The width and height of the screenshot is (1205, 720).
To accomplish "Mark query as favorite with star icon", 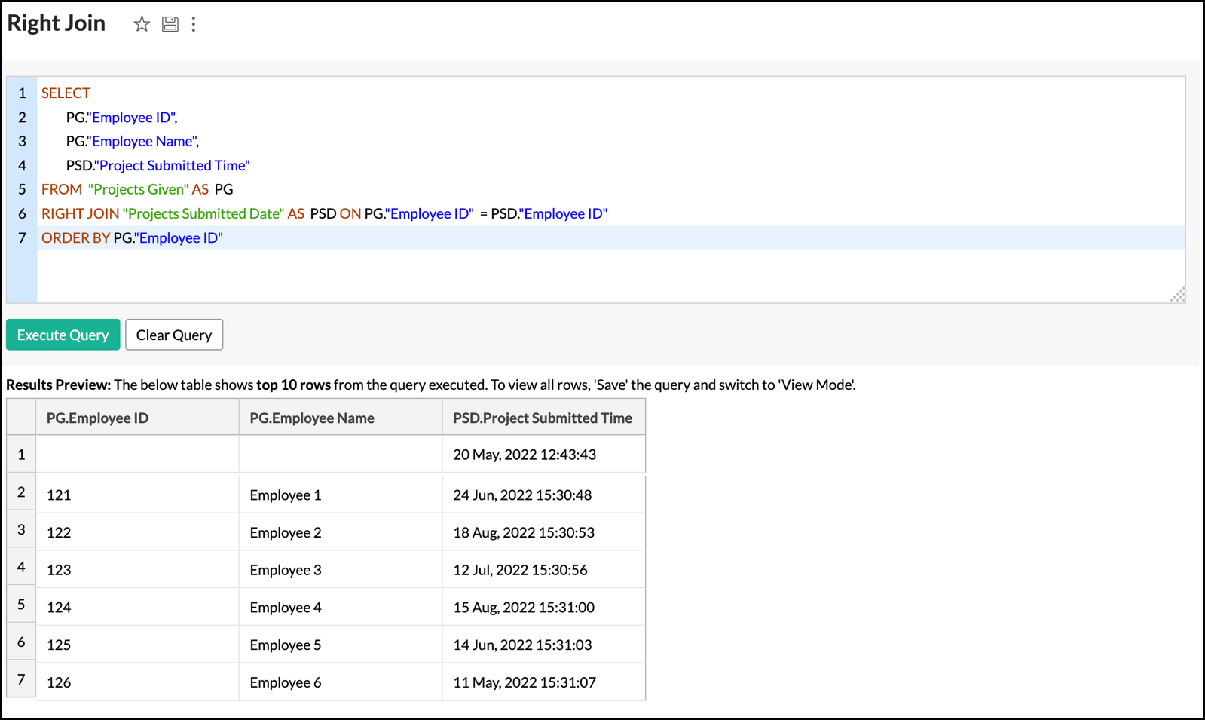I will point(142,24).
